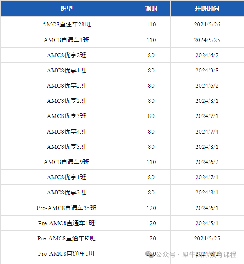244x264 pixels.
Task: Select the Pre-AMC8直通车K班 class name cell
Action: 66,238
